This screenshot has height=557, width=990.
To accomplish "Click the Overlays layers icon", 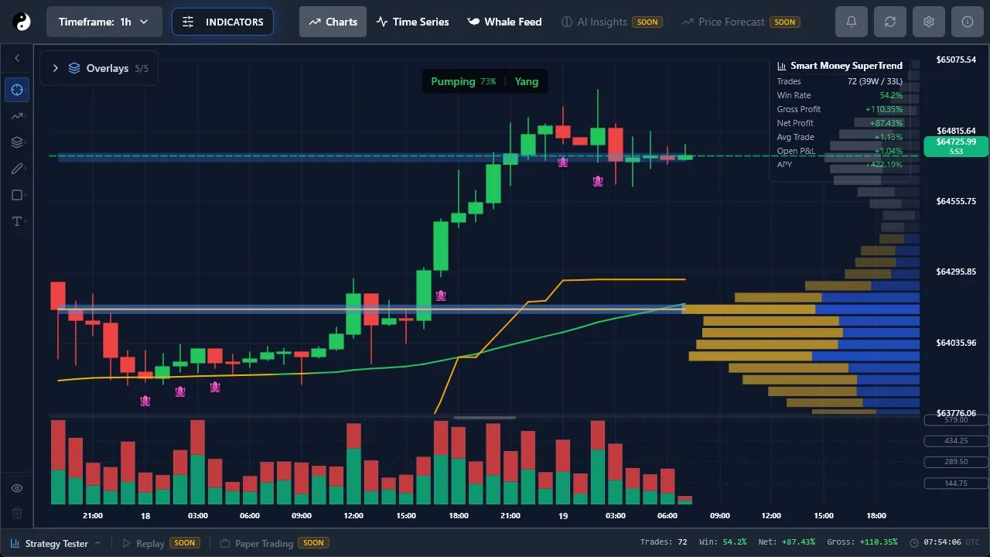I will [74, 68].
